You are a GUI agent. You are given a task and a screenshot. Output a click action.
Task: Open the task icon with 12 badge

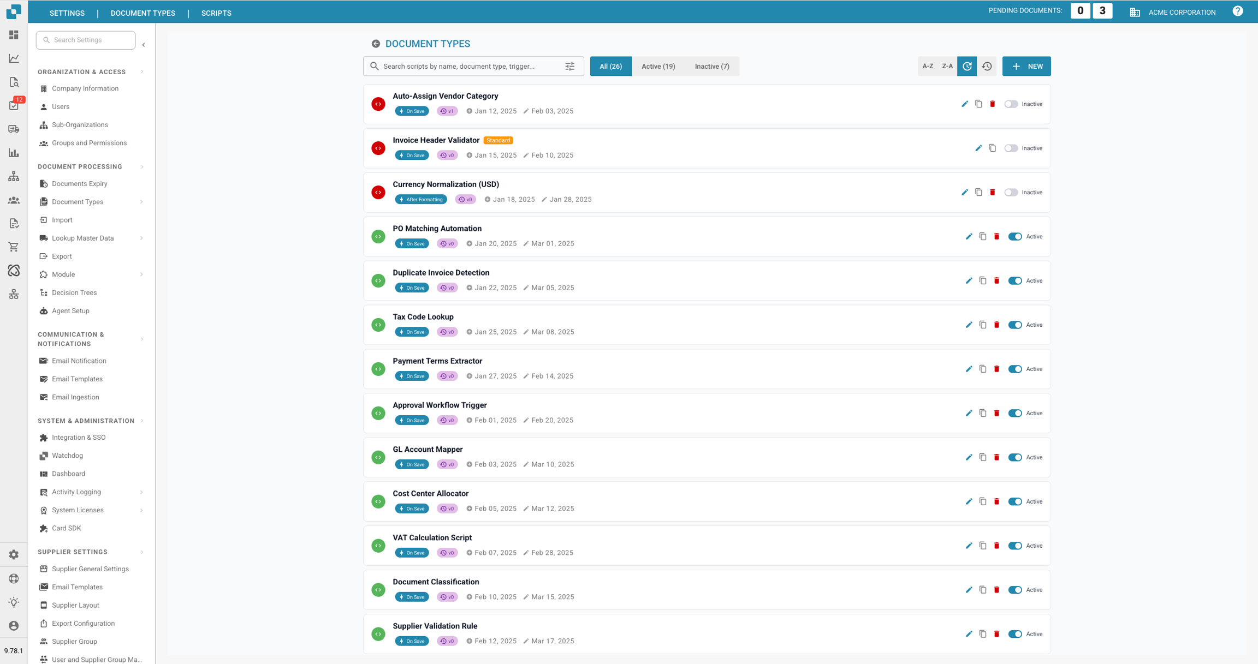14,105
